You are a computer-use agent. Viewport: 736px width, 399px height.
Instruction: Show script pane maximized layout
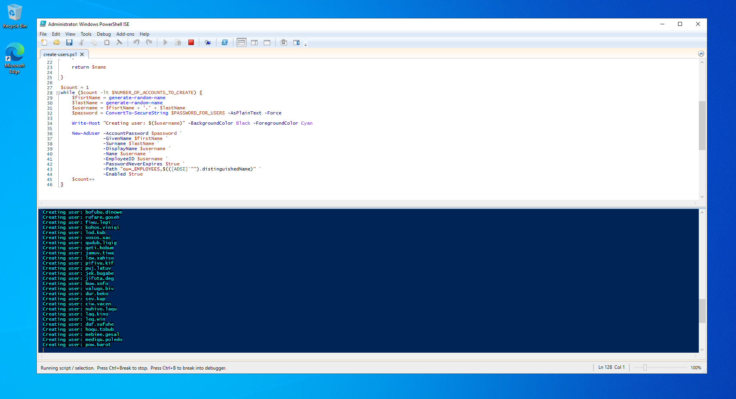pos(267,42)
